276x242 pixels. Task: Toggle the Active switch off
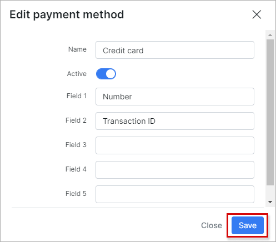(106, 74)
